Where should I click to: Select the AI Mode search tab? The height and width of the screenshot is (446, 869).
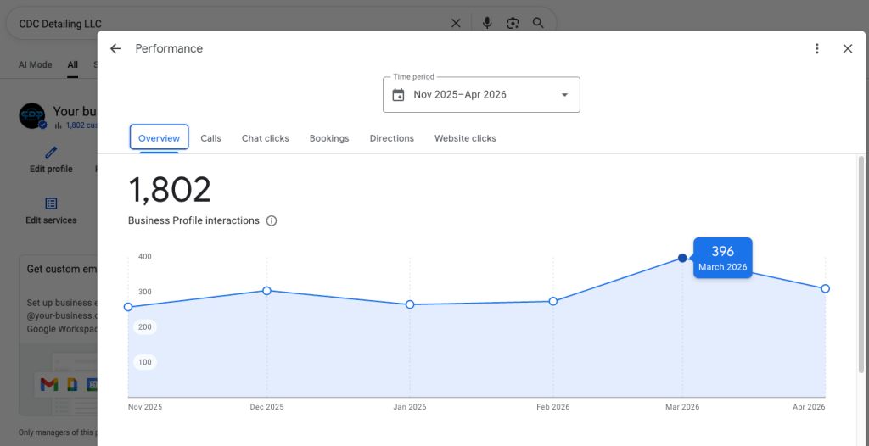point(35,64)
